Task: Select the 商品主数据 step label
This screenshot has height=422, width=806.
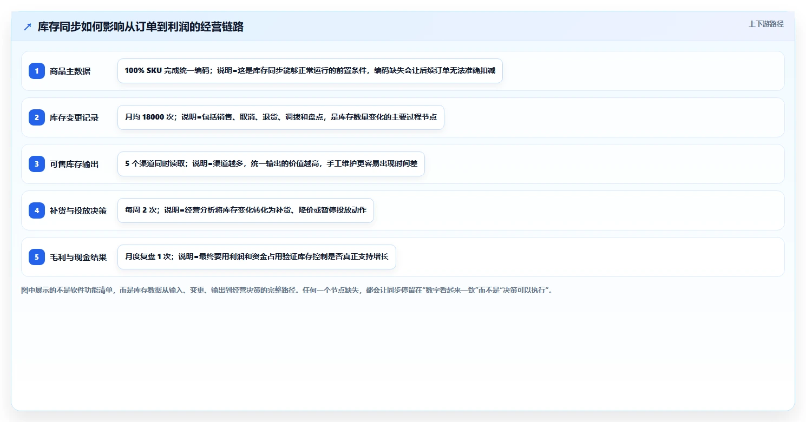Action: 70,71
